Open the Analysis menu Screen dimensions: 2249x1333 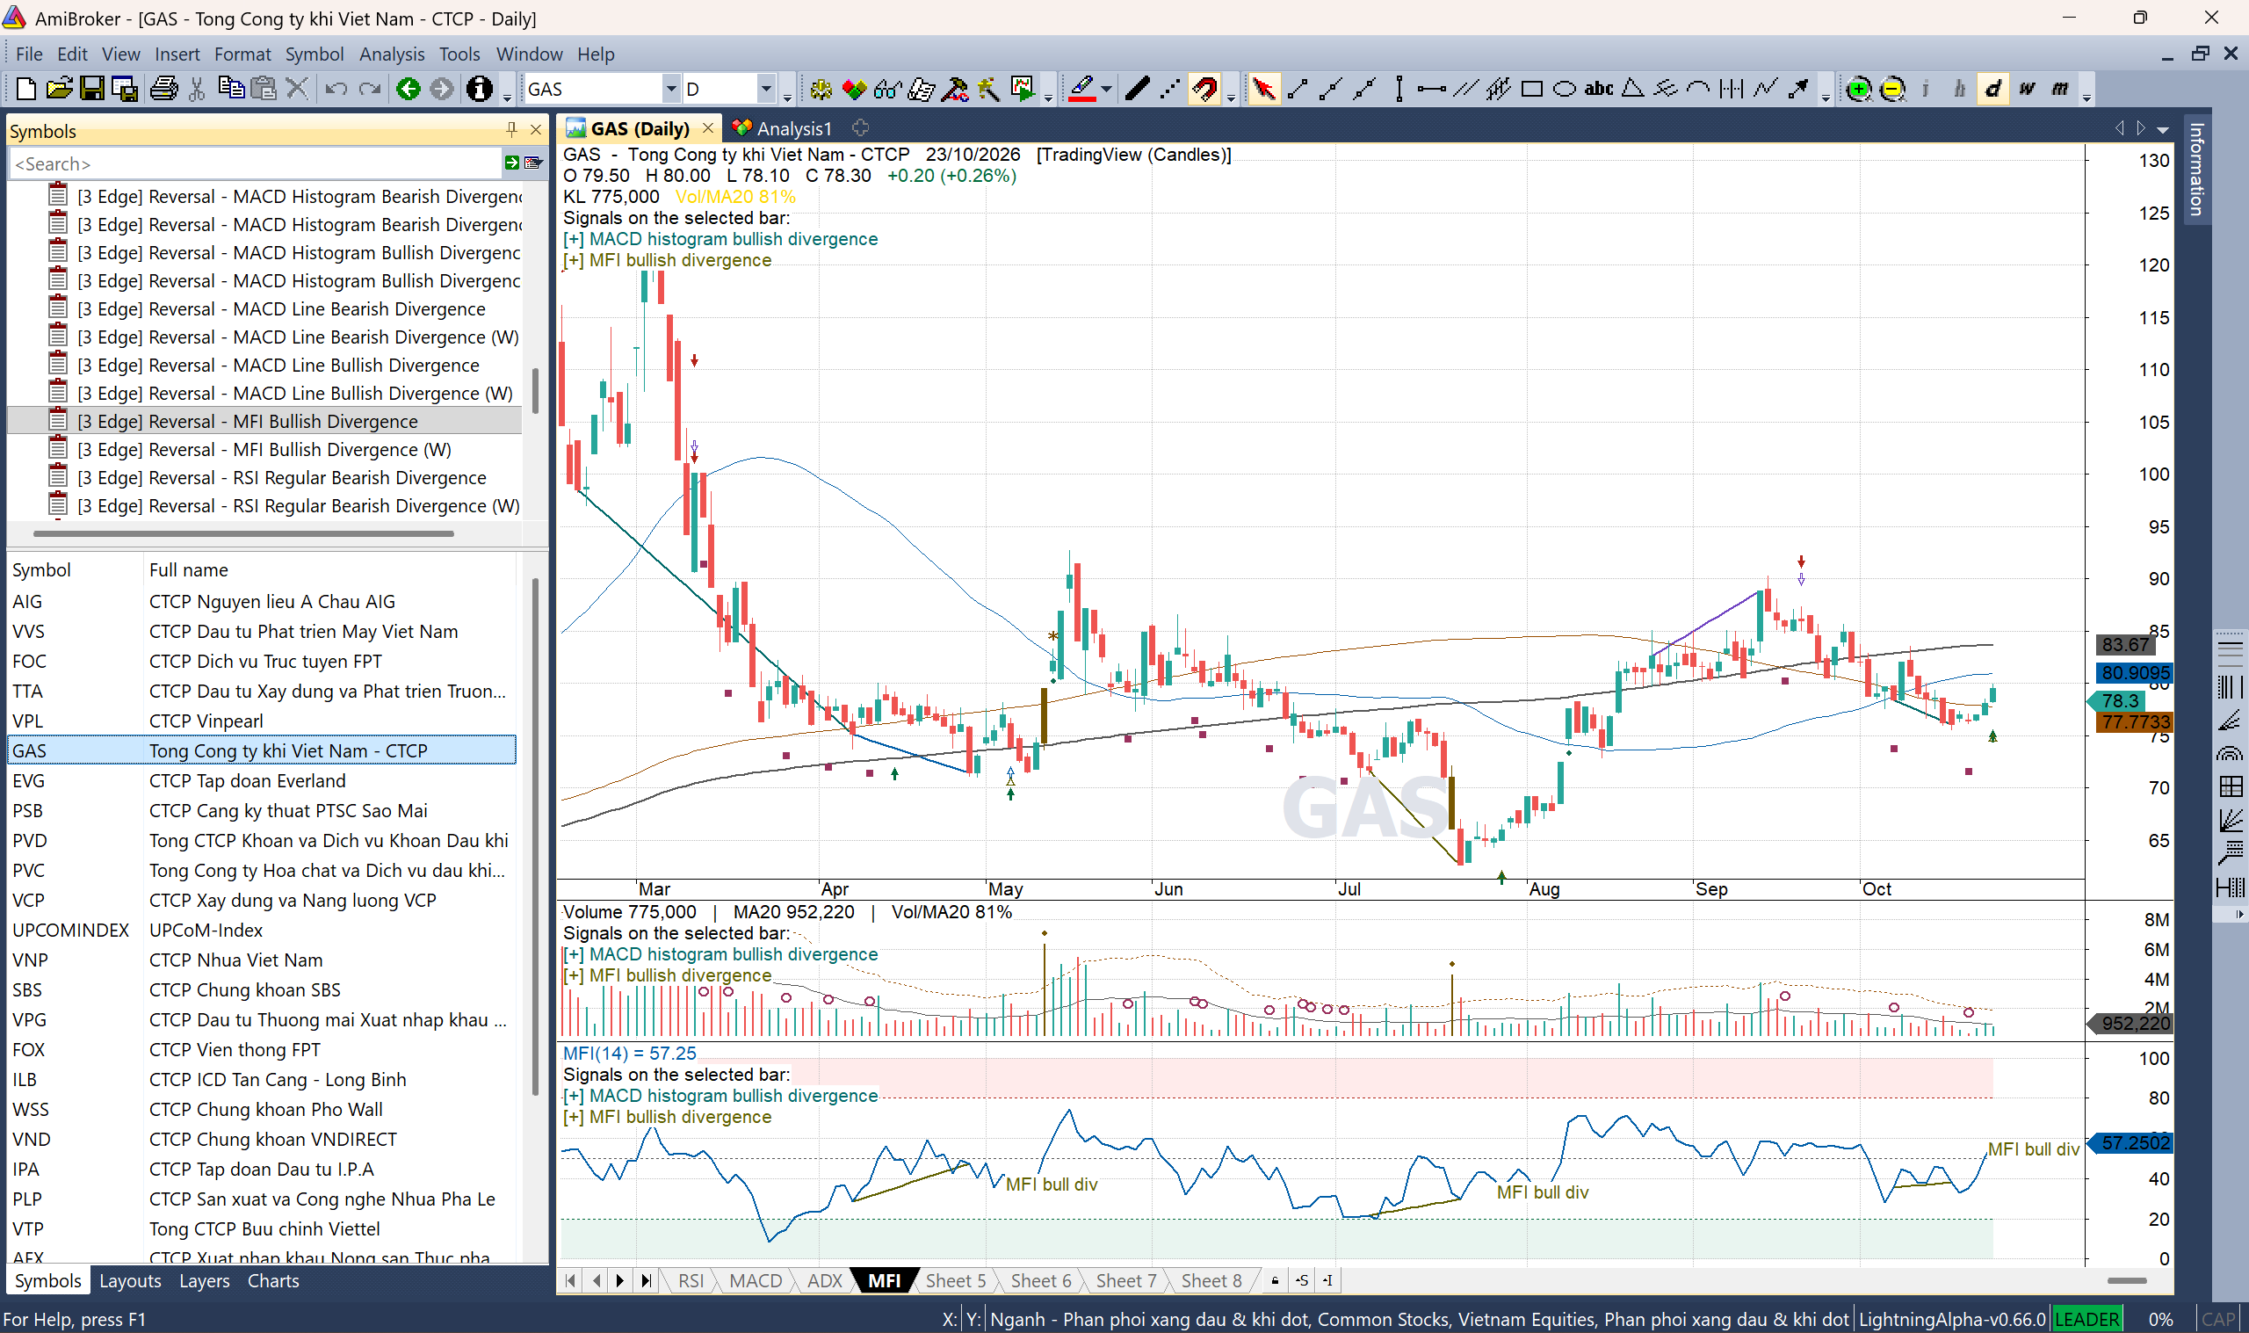[392, 54]
